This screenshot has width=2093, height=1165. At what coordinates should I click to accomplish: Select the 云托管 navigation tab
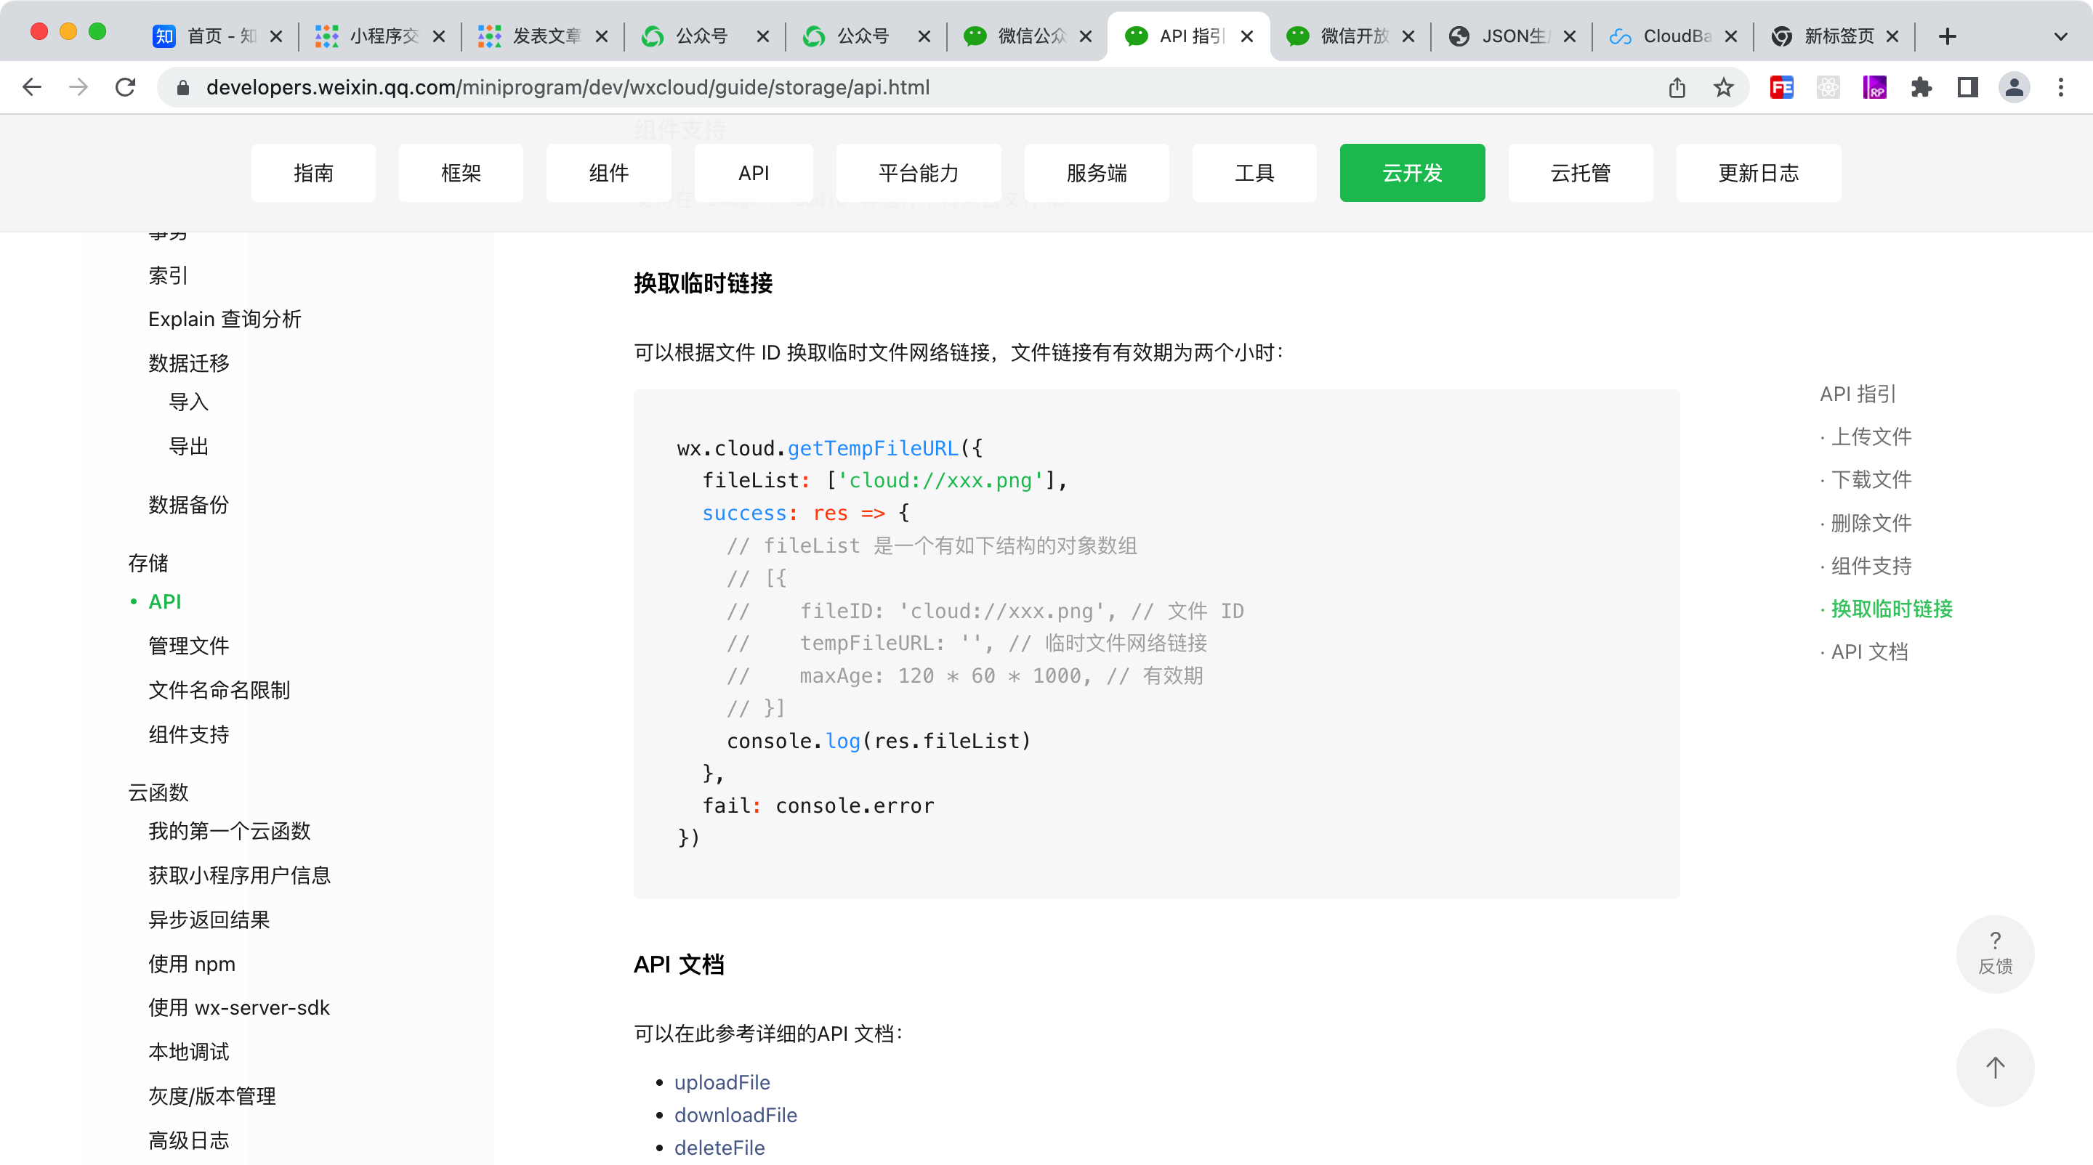coord(1579,173)
